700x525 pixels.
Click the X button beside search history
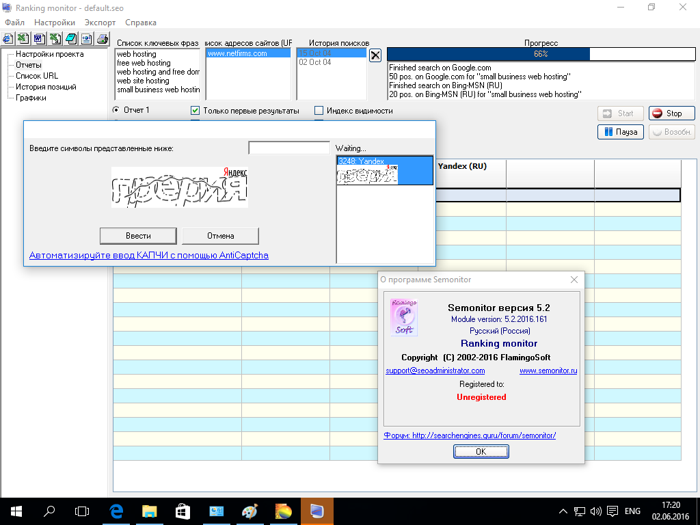[x=375, y=55]
